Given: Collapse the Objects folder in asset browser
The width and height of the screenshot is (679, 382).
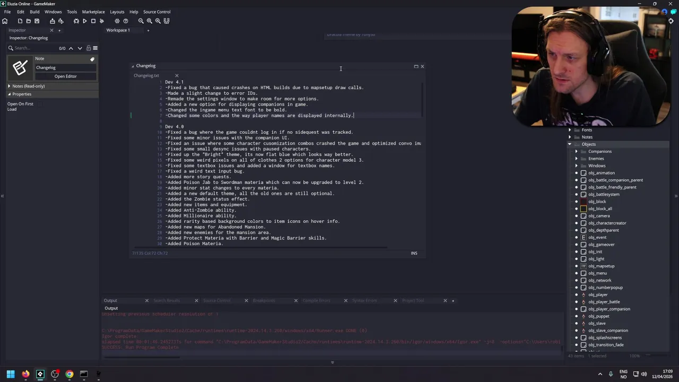Looking at the screenshot, I should coord(570,144).
